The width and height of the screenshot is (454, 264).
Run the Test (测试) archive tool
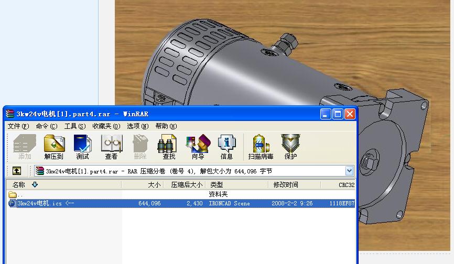coord(82,147)
